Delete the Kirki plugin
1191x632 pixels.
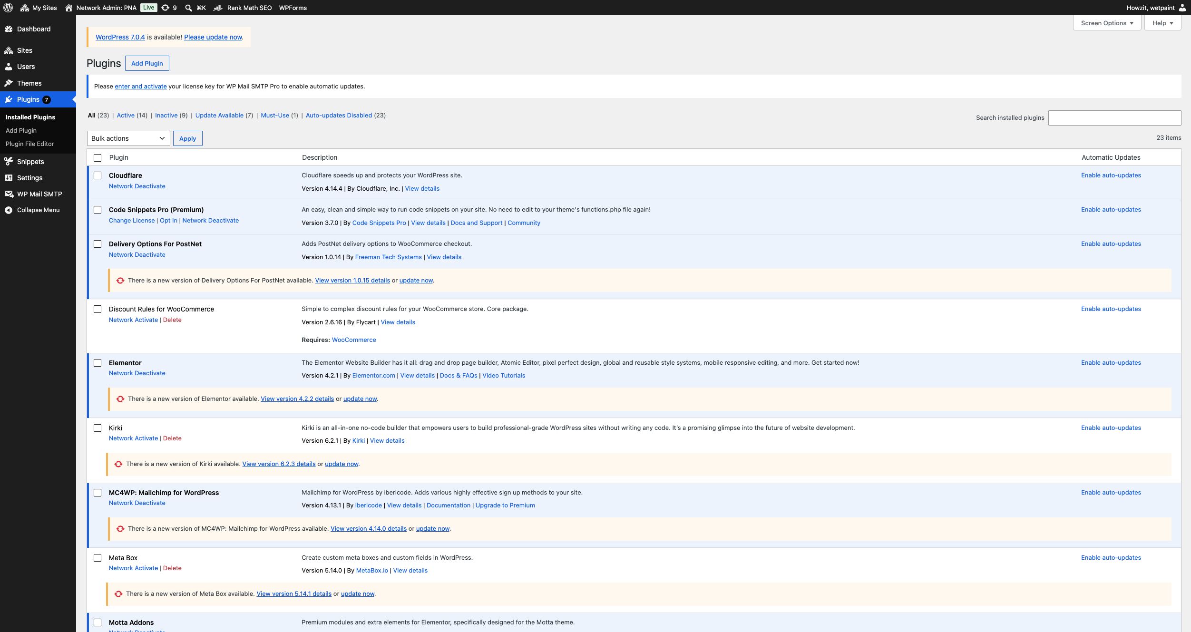[172, 438]
